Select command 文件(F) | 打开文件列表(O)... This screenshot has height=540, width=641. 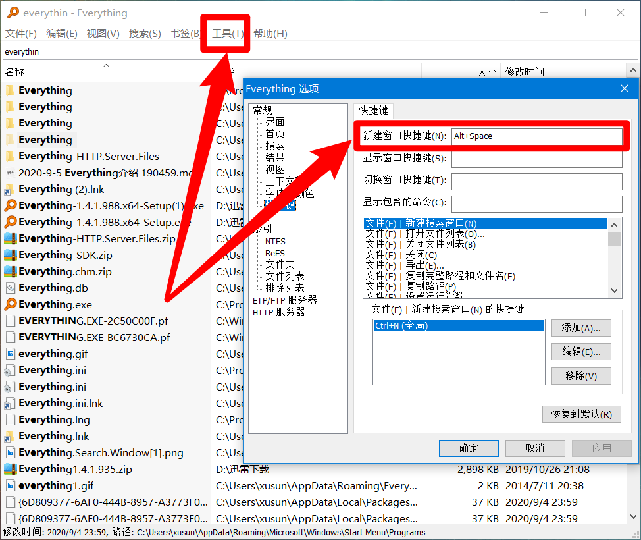pyautogui.click(x=485, y=234)
